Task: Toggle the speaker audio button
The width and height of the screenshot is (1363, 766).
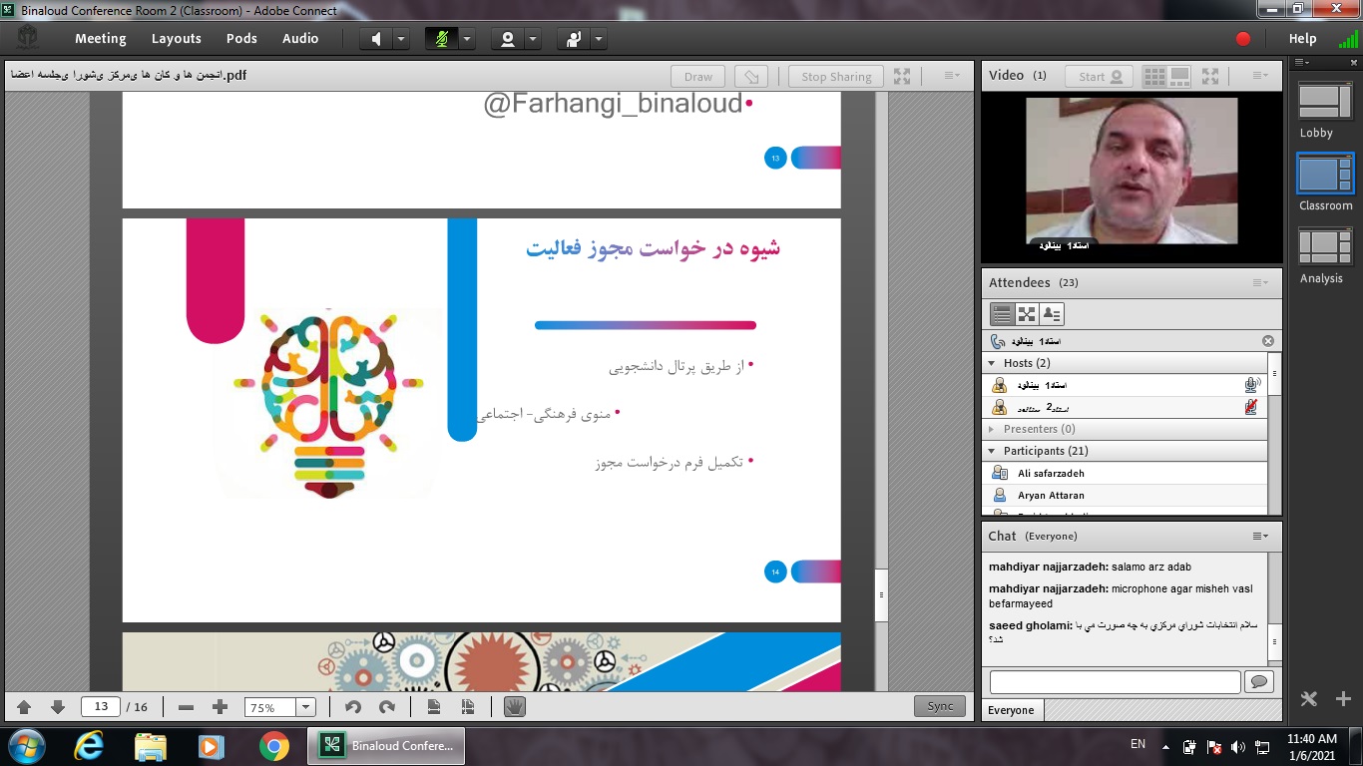Action: point(375,39)
